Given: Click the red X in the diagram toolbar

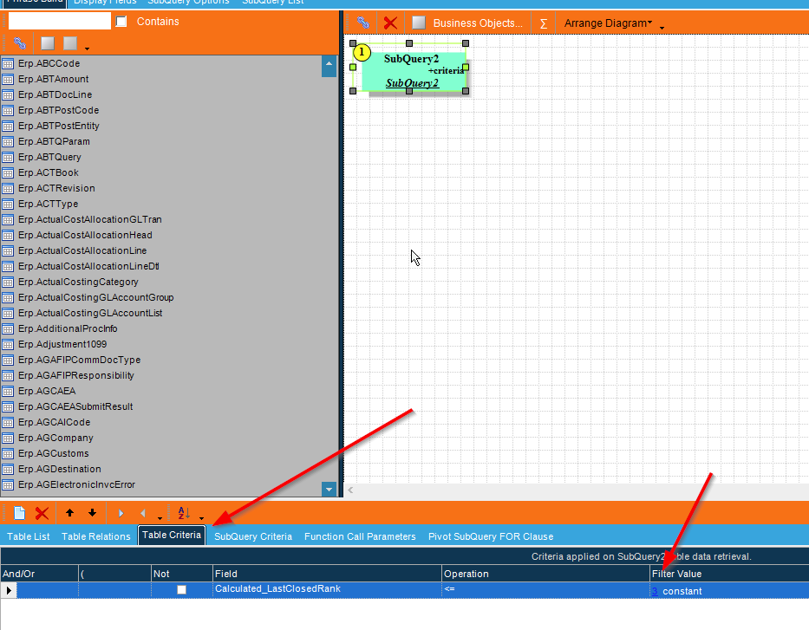Looking at the screenshot, I should [390, 23].
